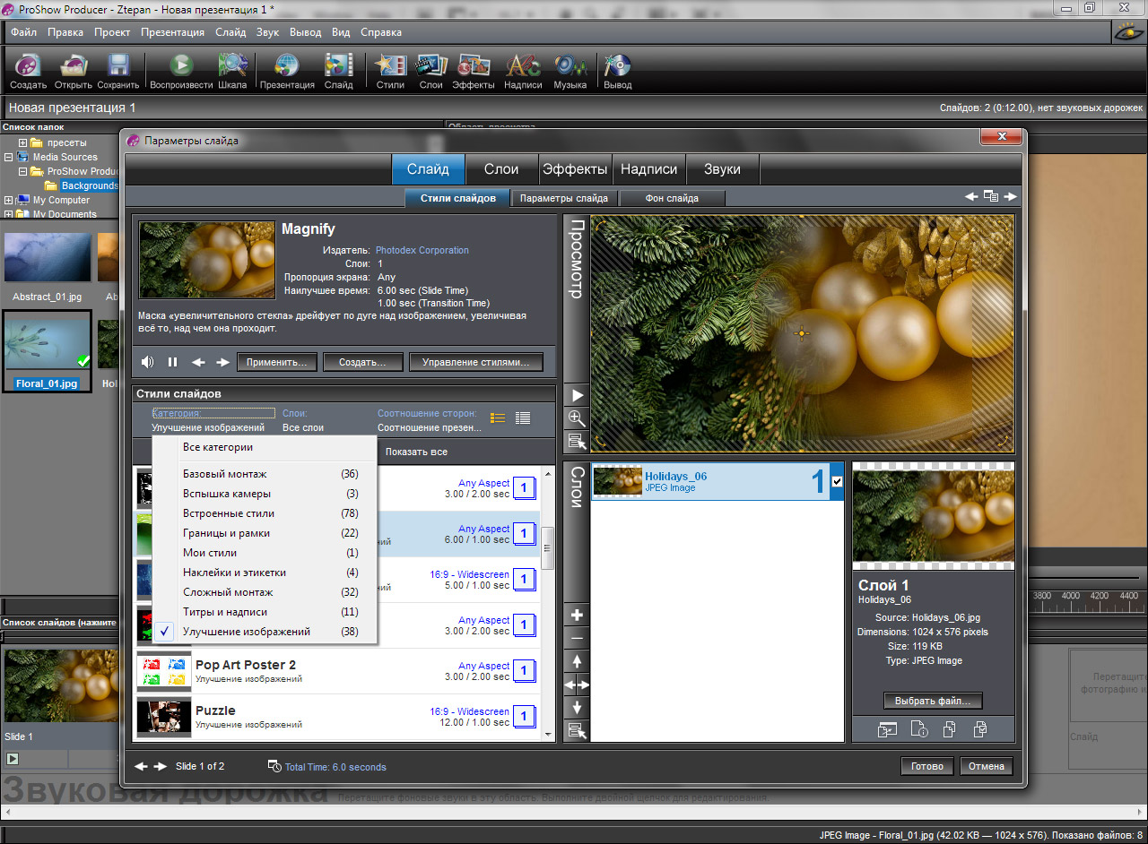Screen dimensions: 1148x844
Task: Toggle the Улучшение изображений category checkmark
Action: [x=164, y=632]
